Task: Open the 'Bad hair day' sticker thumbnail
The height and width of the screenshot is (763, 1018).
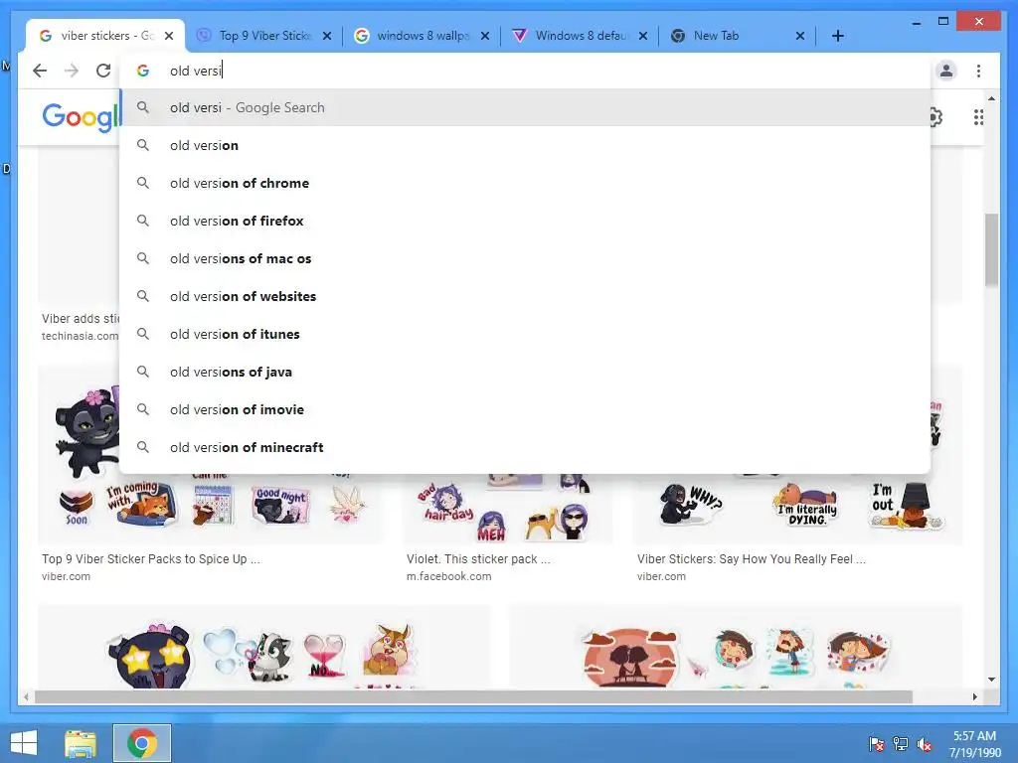Action: (448, 504)
